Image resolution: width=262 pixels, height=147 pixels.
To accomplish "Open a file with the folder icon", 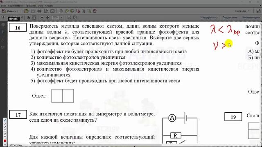I will point(26,11).
